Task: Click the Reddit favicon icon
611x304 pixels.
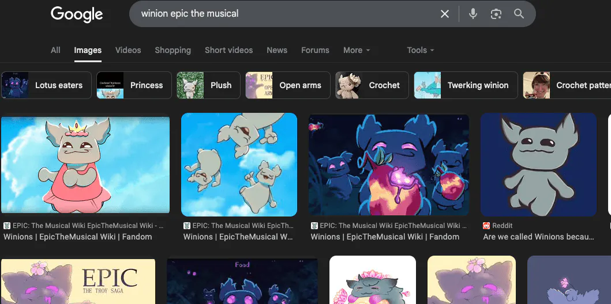Action: point(486,226)
